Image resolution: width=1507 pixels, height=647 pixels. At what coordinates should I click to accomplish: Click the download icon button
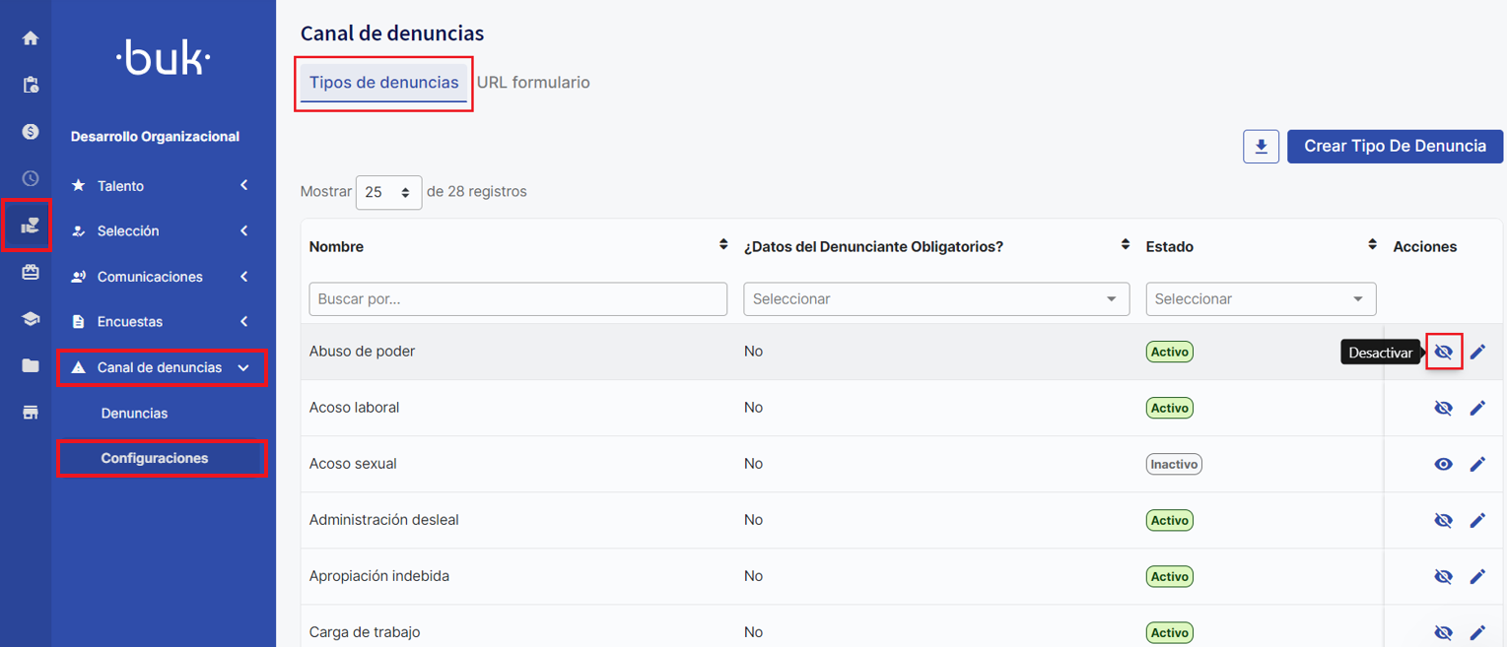[x=1261, y=147]
